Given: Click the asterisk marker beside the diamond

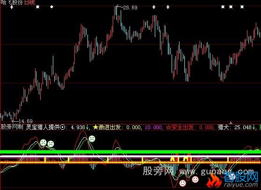Looking at the screenshot, I should (38, 7).
